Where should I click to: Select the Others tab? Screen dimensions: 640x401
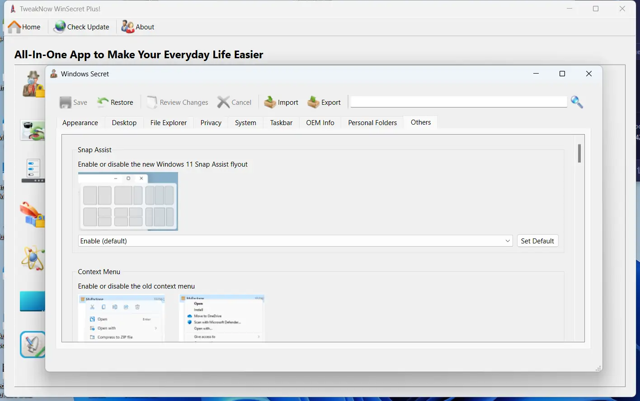pos(421,122)
